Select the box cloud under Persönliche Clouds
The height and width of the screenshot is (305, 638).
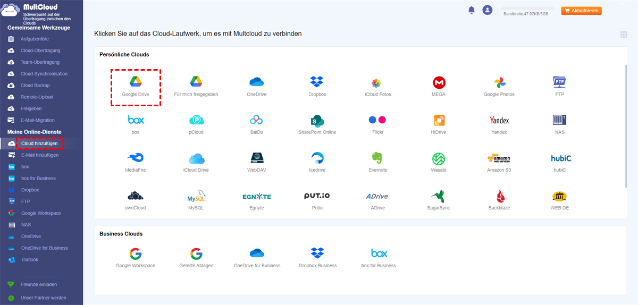coord(136,120)
